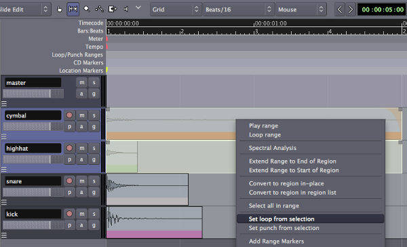The image size is (407, 247).
Task: Solo the highhat track
Action: pyautogui.click(x=94, y=148)
